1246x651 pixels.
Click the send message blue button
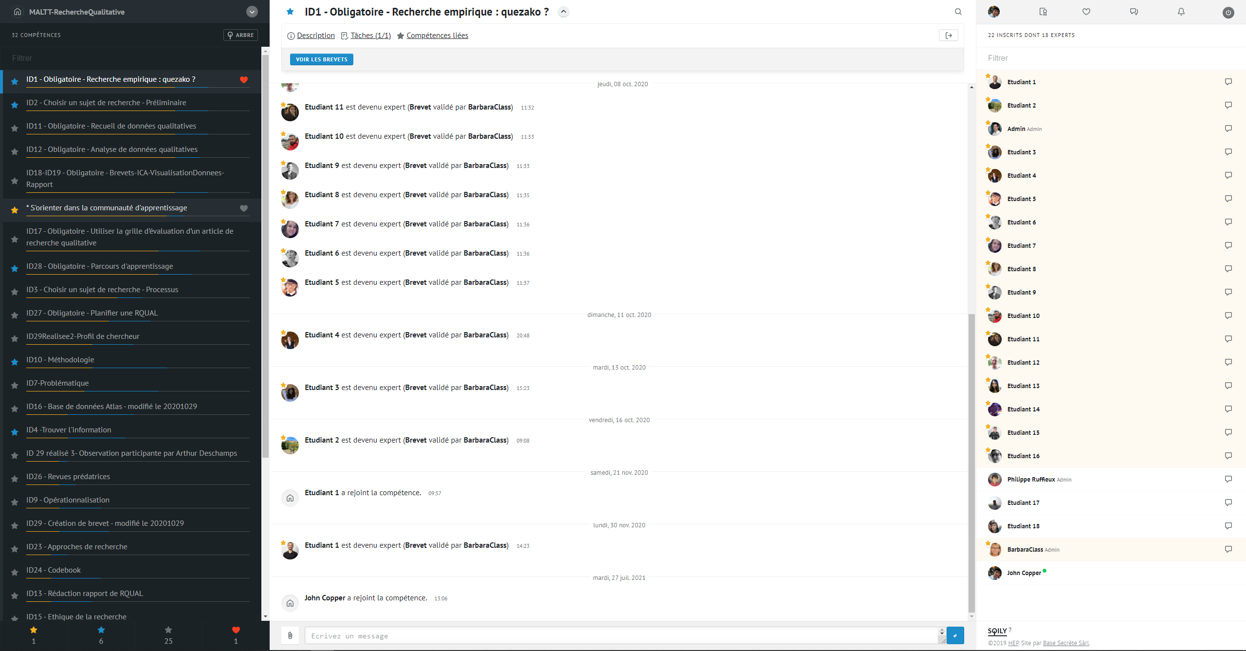click(x=955, y=635)
